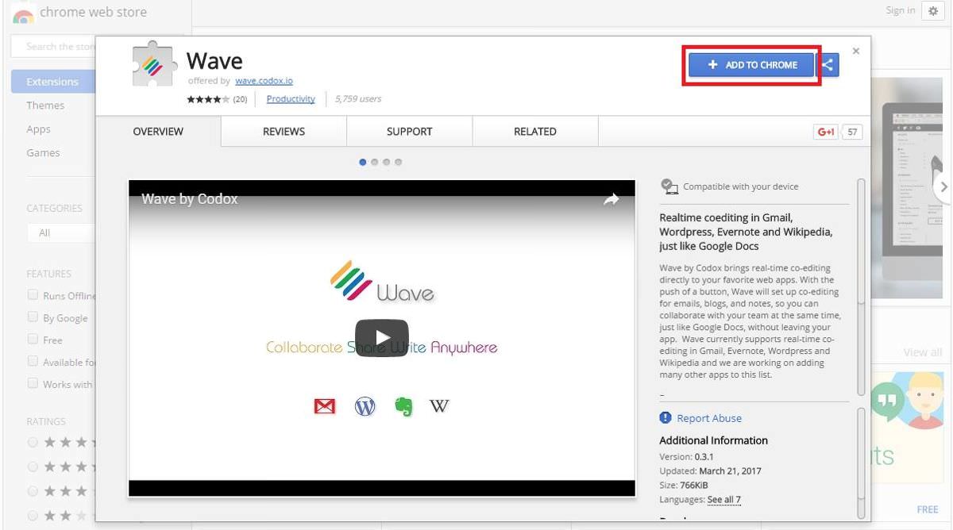Click the 57 count next to G+1

tap(852, 132)
